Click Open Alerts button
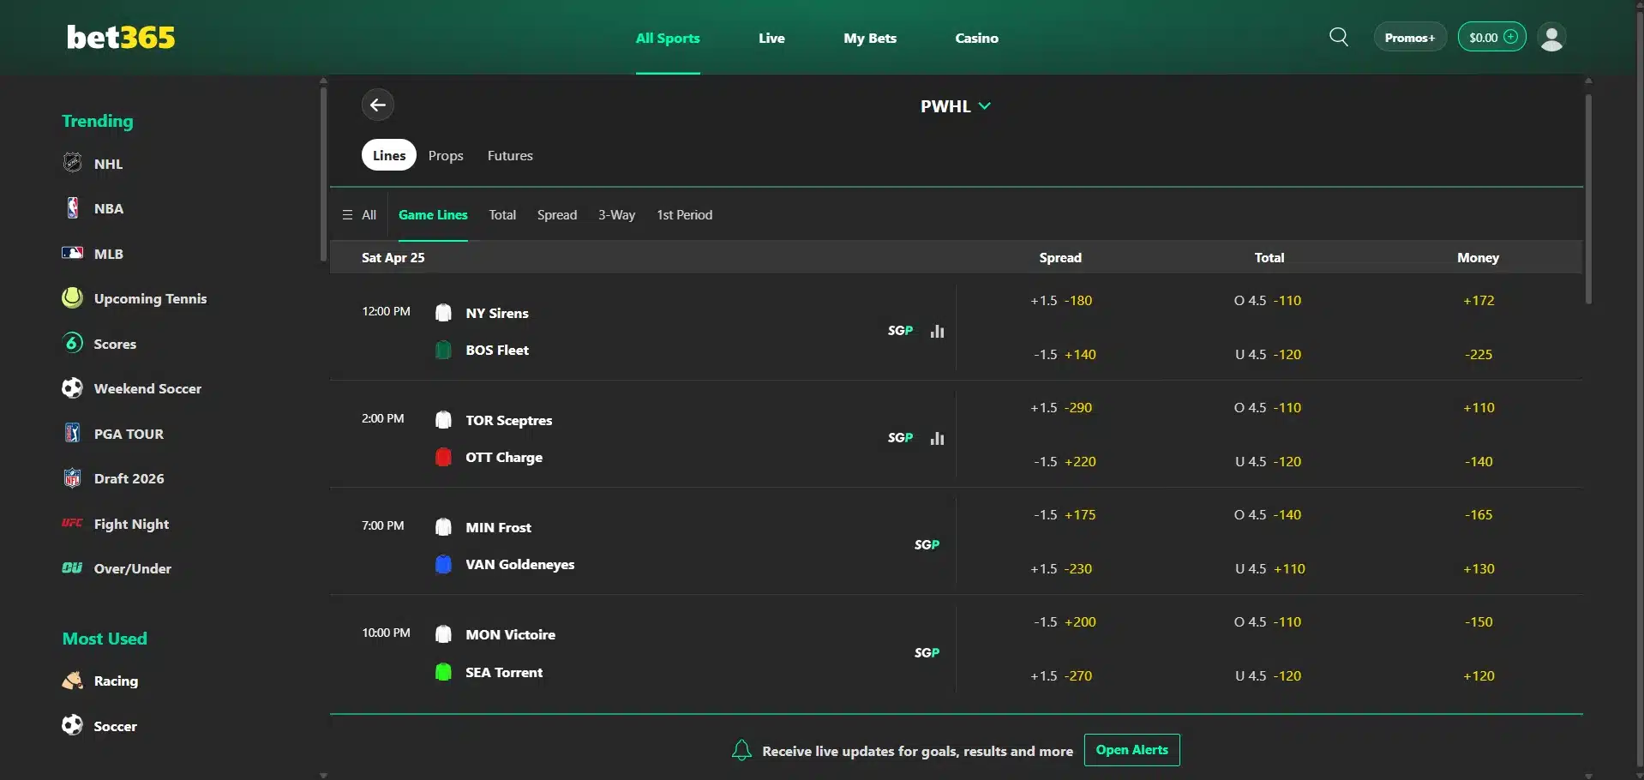The height and width of the screenshot is (780, 1644). pyautogui.click(x=1131, y=750)
